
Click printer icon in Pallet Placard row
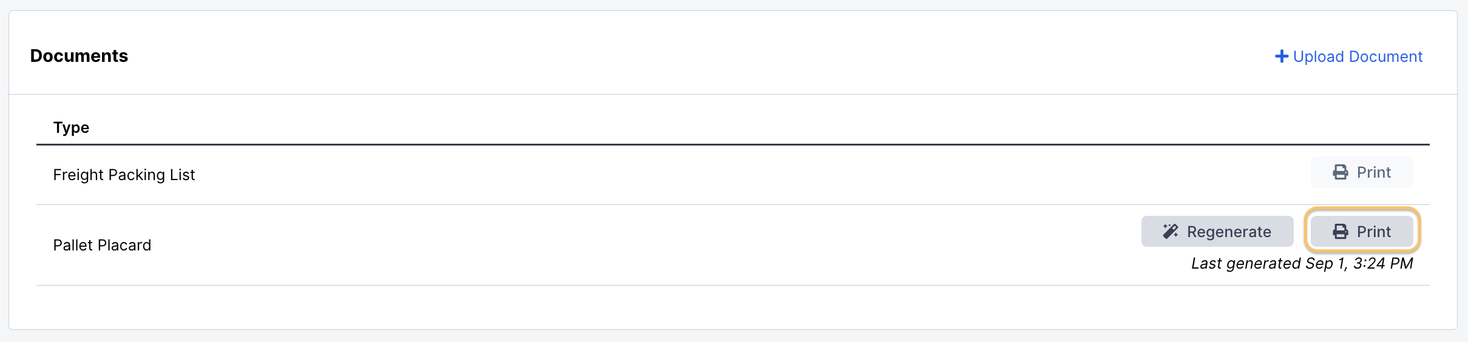click(1341, 231)
